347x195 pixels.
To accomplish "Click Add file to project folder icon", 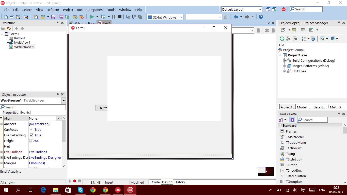I will (x=75, y=17).
